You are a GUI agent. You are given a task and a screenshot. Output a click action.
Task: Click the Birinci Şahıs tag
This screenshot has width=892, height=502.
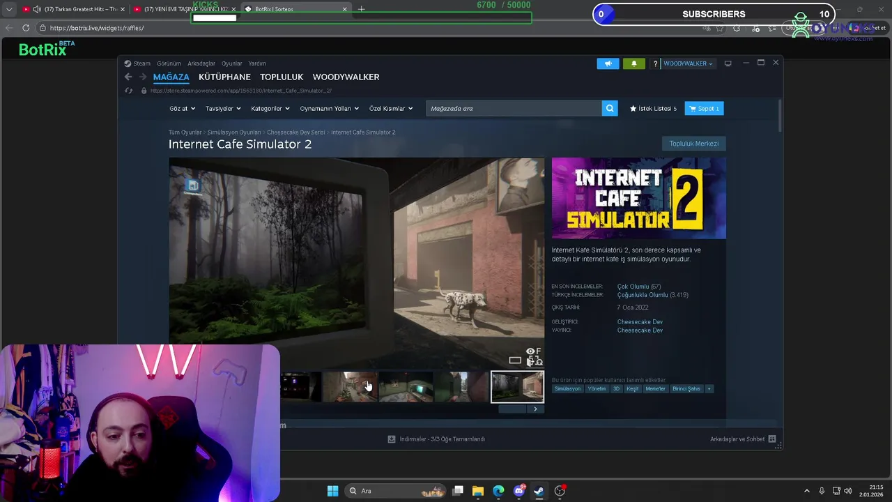[x=686, y=389]
